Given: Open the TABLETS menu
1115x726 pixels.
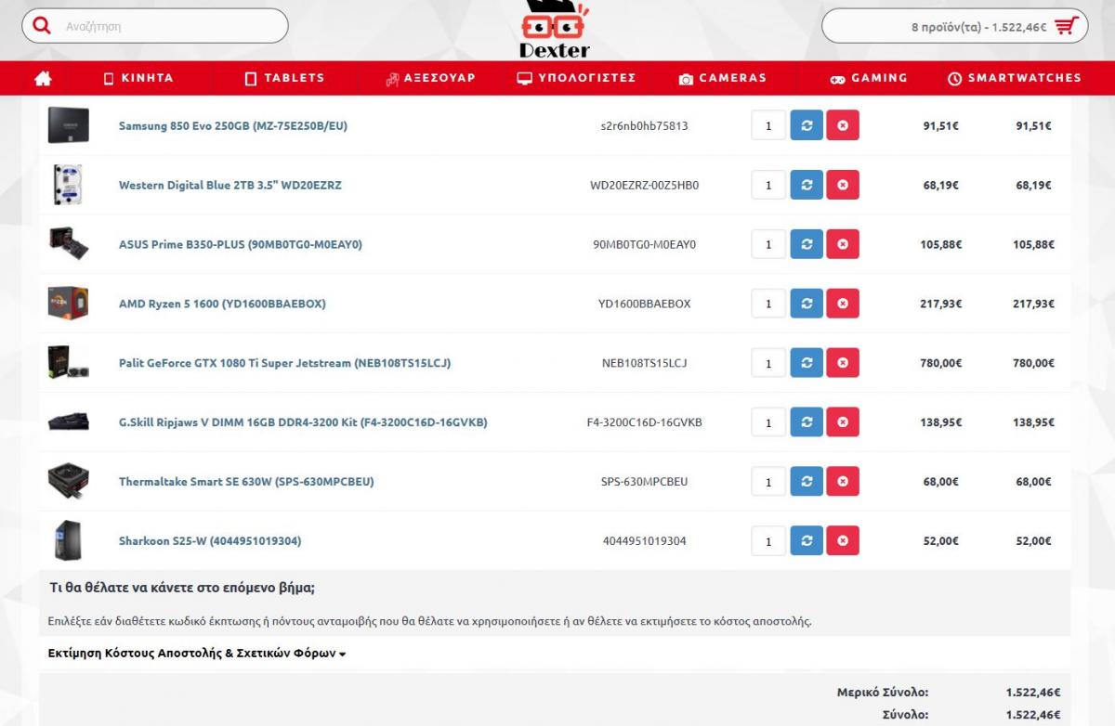Looking at the screenshot, I should [284, 78].
